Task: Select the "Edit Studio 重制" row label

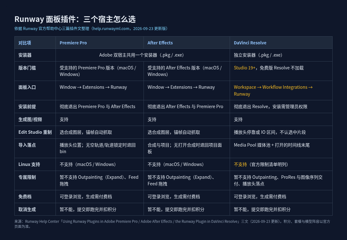Action: click(35, 132)
